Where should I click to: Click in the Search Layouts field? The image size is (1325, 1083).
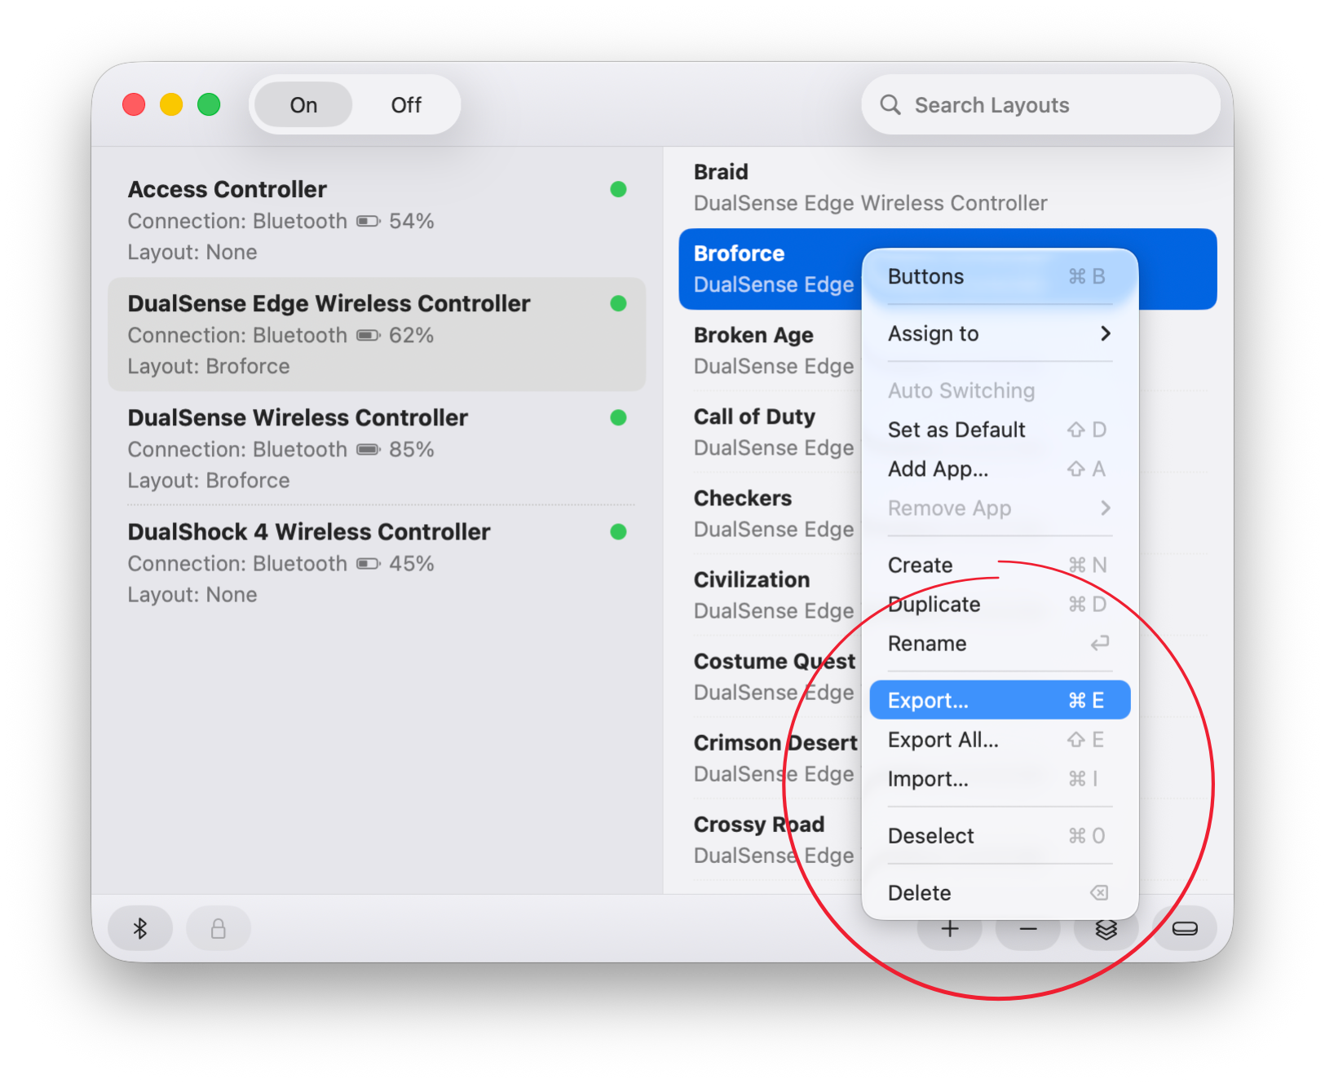[1040, 105]
